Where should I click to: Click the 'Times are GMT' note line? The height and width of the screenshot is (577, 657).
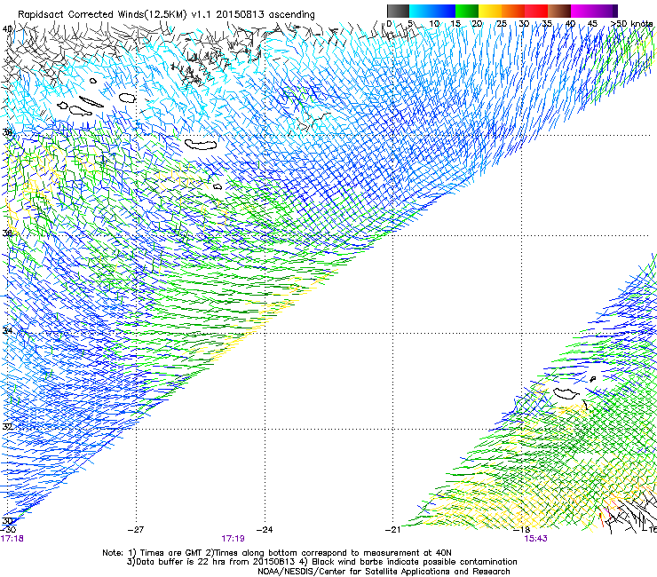click(x=277, y=553)
